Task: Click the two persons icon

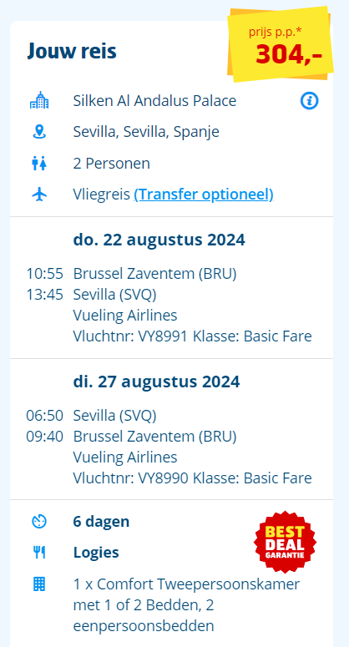Action: 39,164
